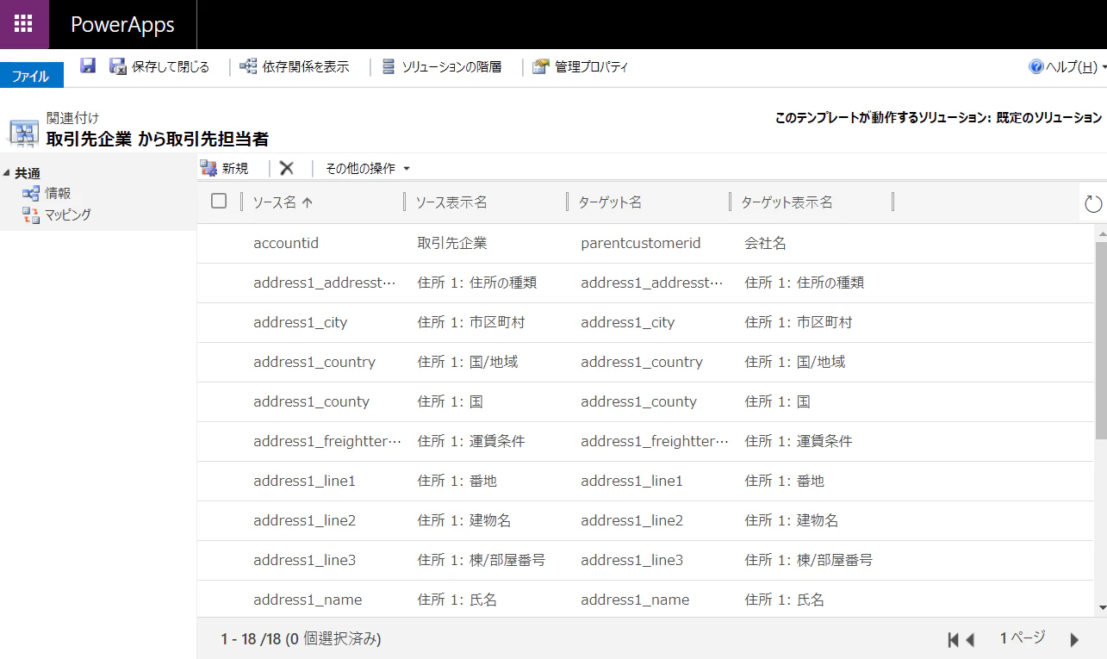The height and width of the screenshot is (659, 1107).
Task: Refresh the mapping grid
Action: (x=1093, y=203)
